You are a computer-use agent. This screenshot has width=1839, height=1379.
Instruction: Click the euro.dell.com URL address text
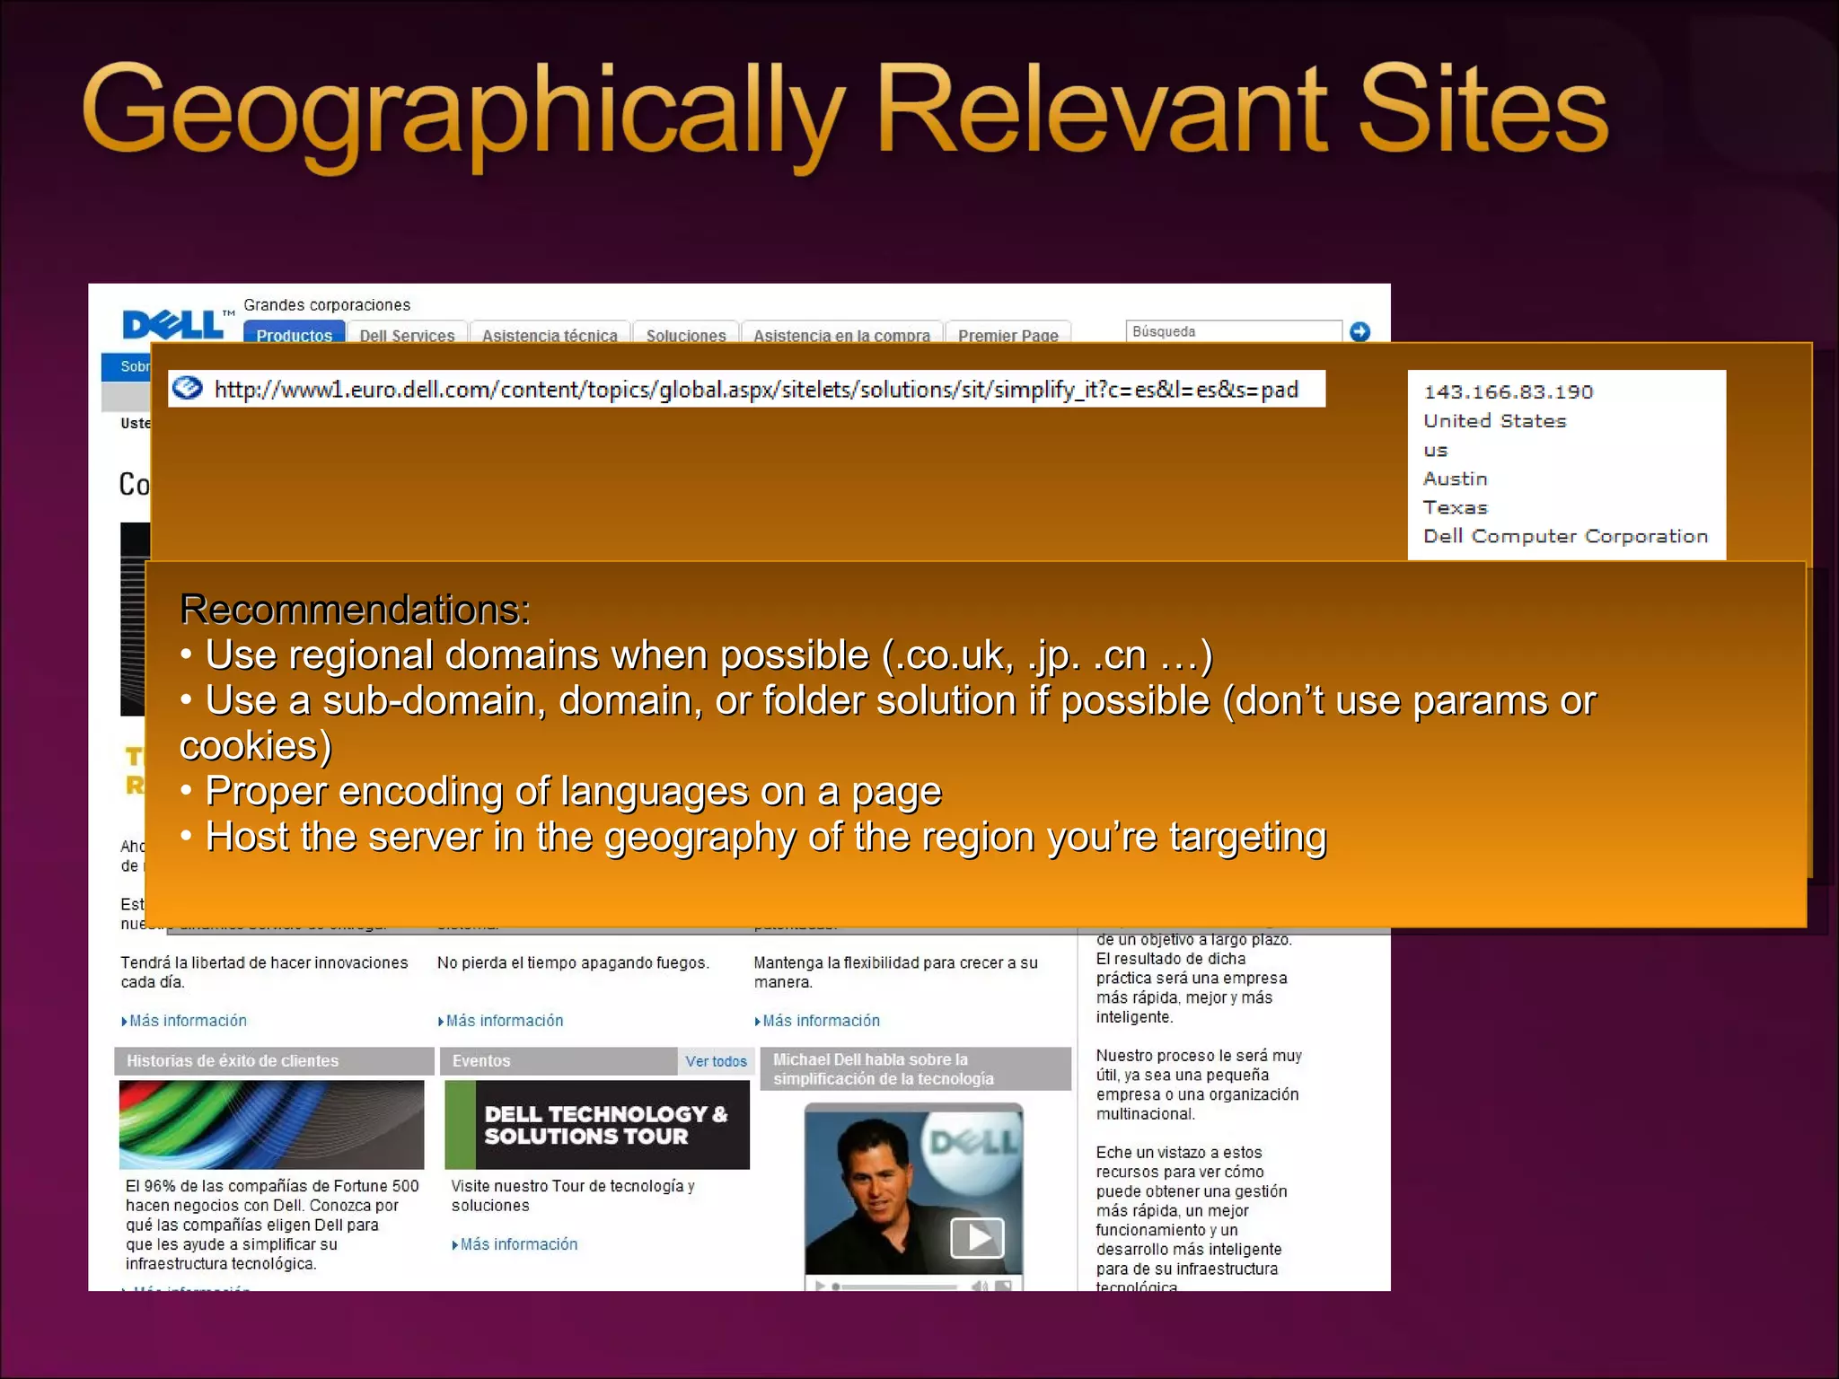pyautogui.click(x=756, y=390)
